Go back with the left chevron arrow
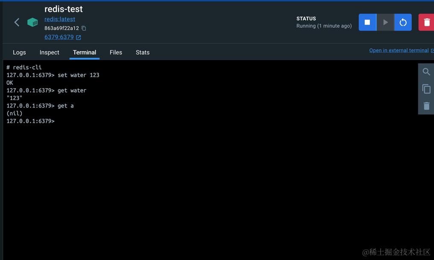 click(x=17, y=23)
